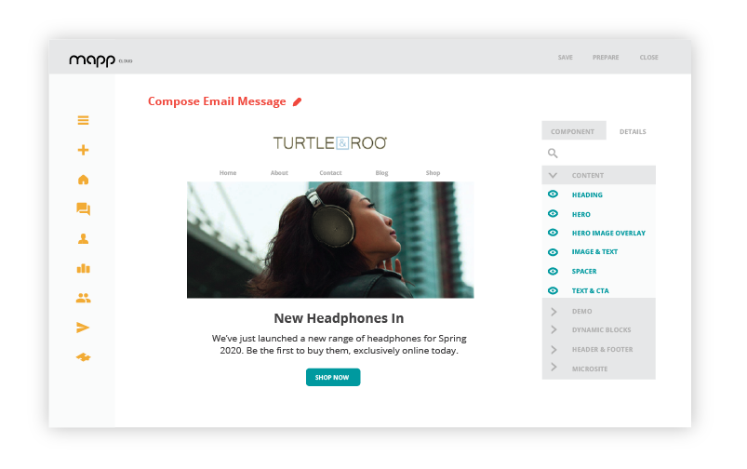Expand the HEADER & FOOTER section chevron
Screen dimensions: 747x469
tap(554, 349)
